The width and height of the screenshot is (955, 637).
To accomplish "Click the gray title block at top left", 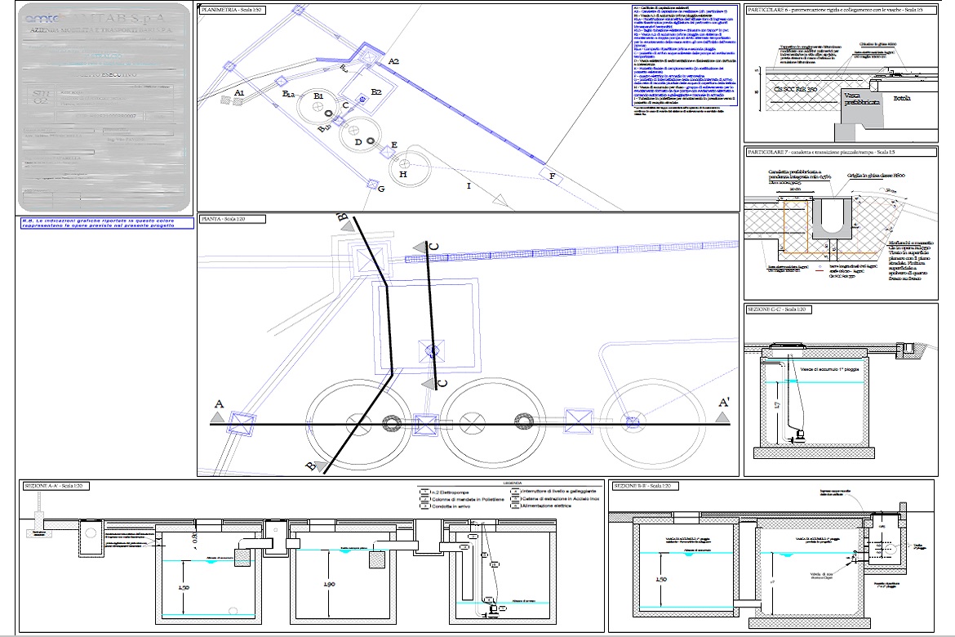I will (x=104, y=108).
